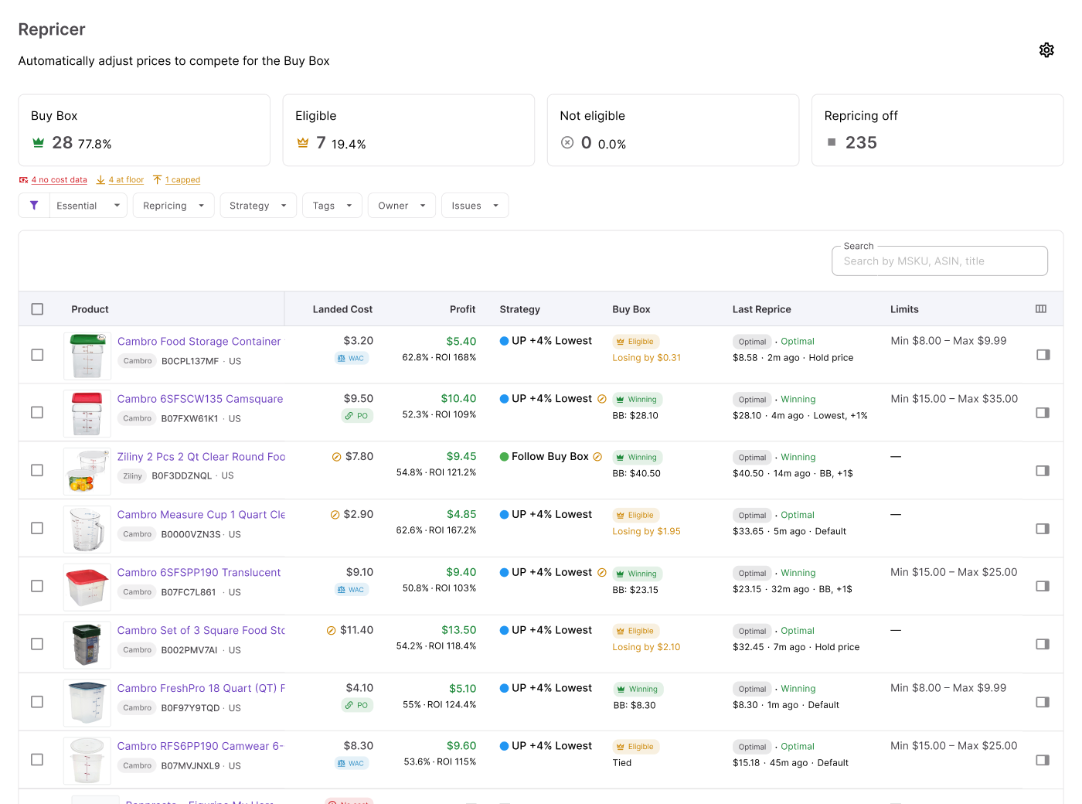Open Cambro FreshPro 18 Quart product link
This screenshot has height=804, width=1082.
[x=201, y=688]
